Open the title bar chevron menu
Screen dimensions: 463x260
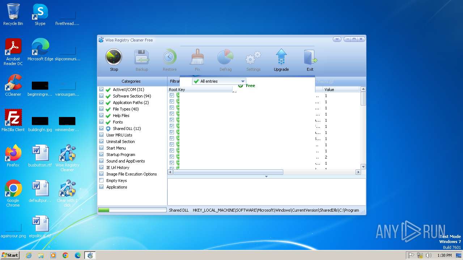click(x=337, y=39)
